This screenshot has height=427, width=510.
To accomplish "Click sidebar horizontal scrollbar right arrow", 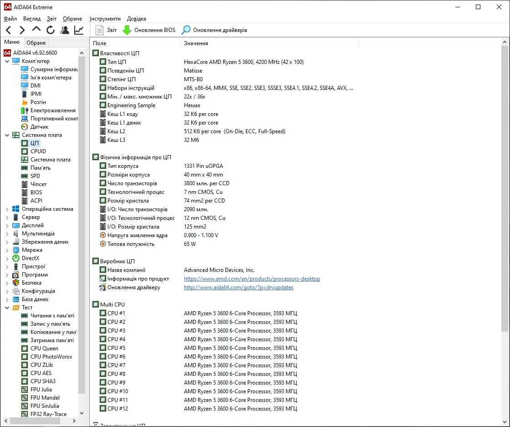I will 74,421.
